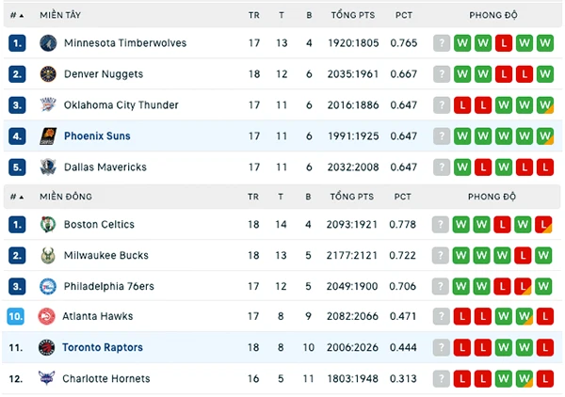
Task: Click Minnesota Timberwolves red L form badge
Action: (x=504, y=43)
